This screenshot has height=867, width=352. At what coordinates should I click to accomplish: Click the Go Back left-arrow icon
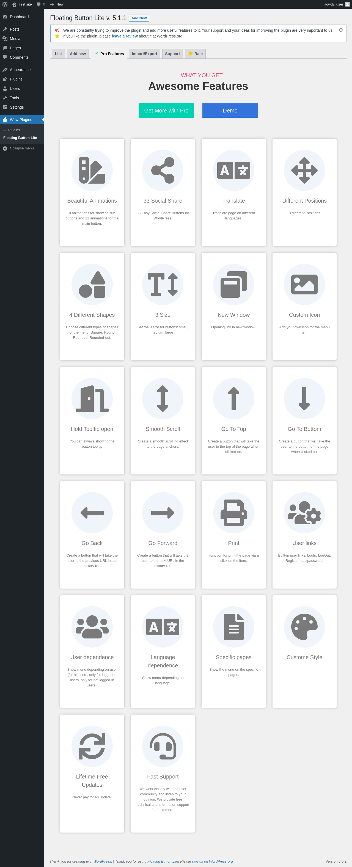pos(92,512)
